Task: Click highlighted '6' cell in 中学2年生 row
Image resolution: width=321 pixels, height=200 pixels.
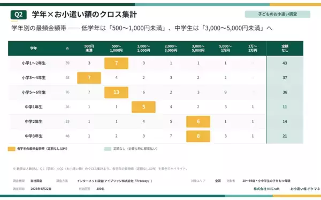Action: click(x=198, y=122)
